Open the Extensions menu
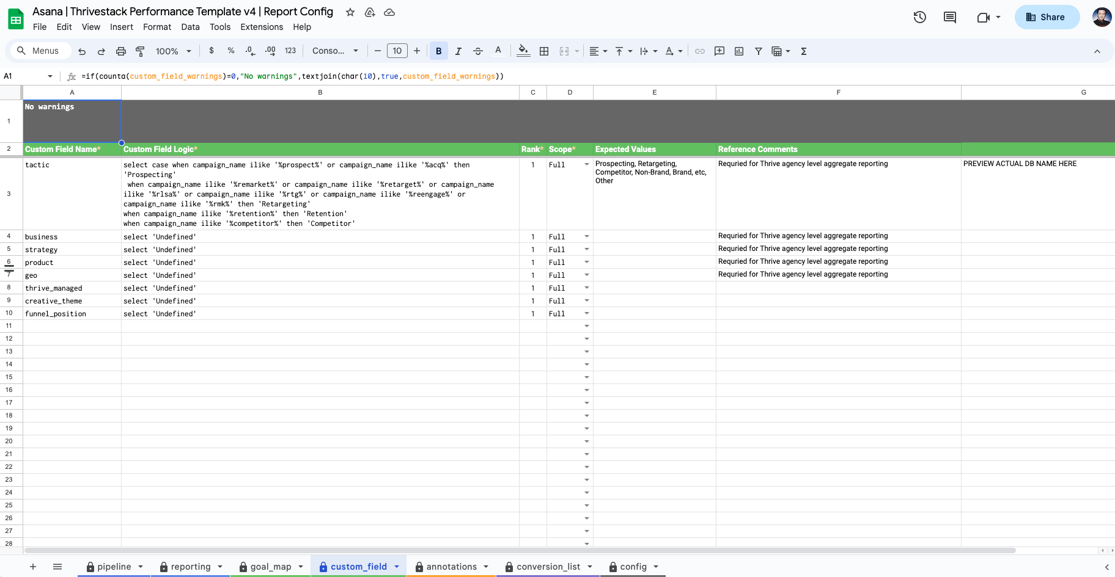 262,27
